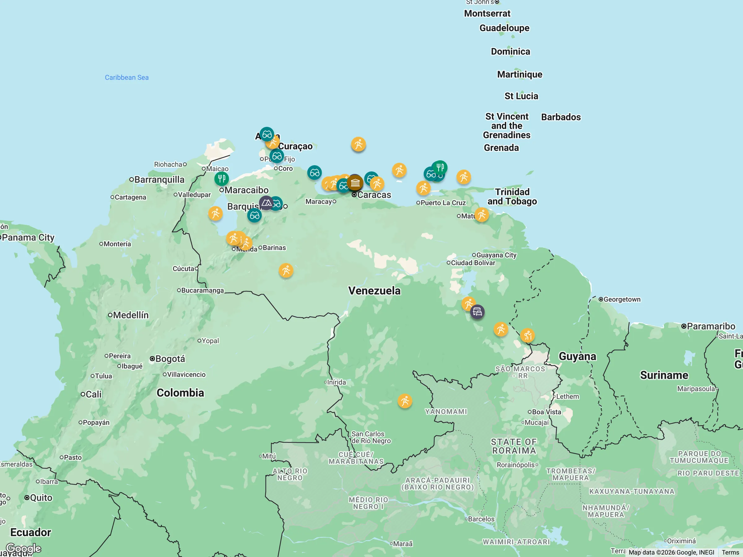The image size is (743, 557).
Task: Click the hiking marker west of Lake Maracaibo
Action: click(x=215, y=214)
